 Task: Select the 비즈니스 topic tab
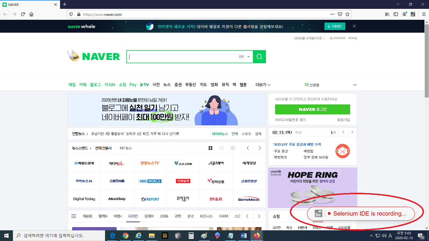[206, 216]
